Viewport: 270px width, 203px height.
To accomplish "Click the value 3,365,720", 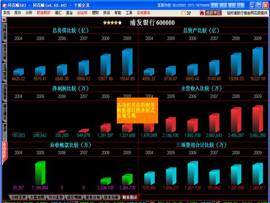I will coord(127,188).
